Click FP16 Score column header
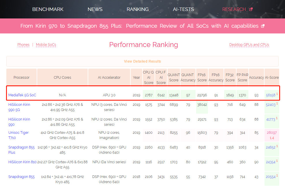The width and height of the screenshot is (285, 186). tap(202, 77)
